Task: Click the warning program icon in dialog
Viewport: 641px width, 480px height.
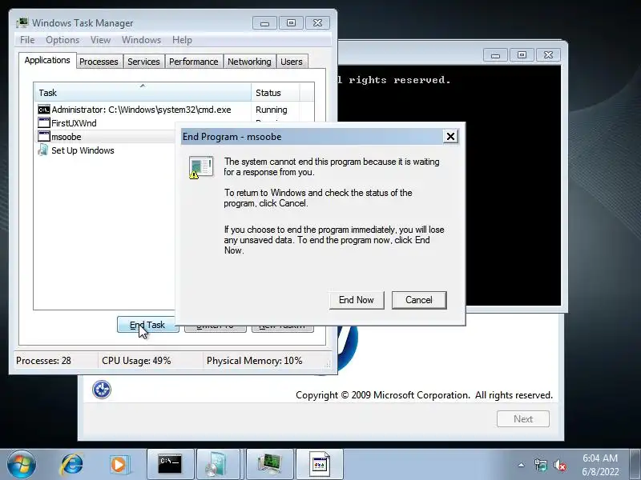Action: [201, 167]
